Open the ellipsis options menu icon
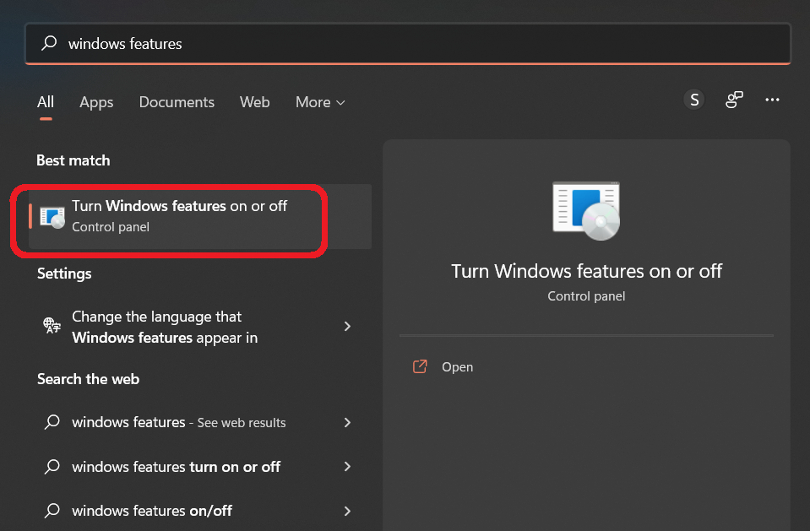Image resolution: width=810 pixels, height=531 pixels. click(772, 99)
